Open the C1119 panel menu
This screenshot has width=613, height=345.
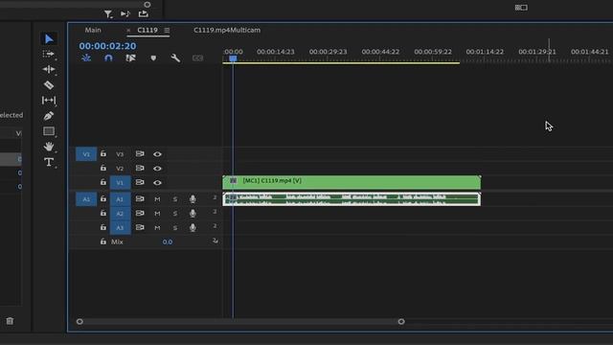coord(167,30)
